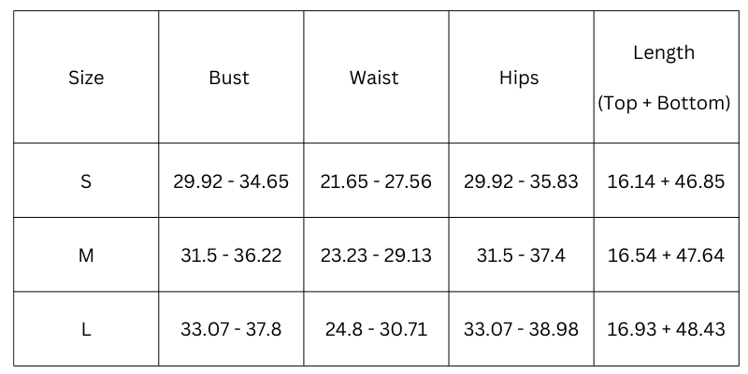Click the Size column header
This screenshot has width=748, height=374.
(x=86, y=78)
